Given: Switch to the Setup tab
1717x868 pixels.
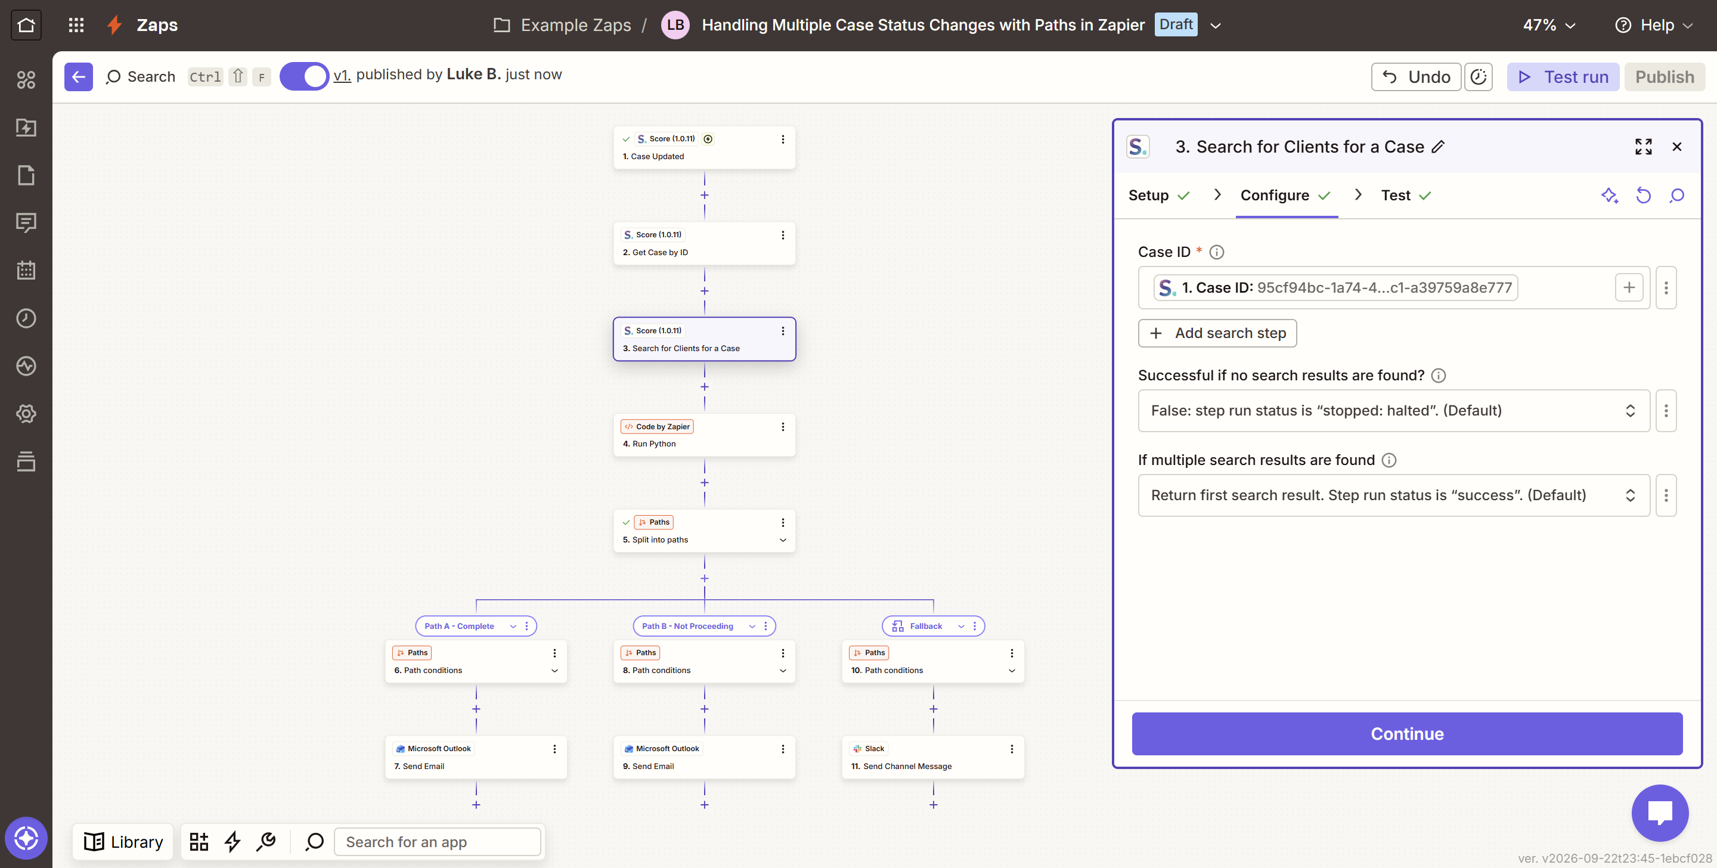Looking at the screenshot, I should point(1158,196).
